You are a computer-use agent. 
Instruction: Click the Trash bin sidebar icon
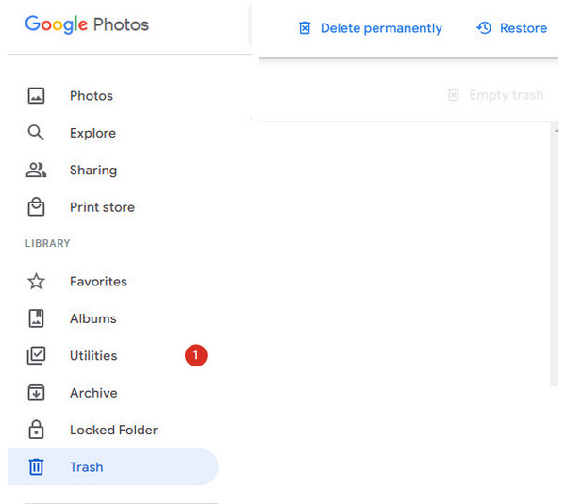36,467
